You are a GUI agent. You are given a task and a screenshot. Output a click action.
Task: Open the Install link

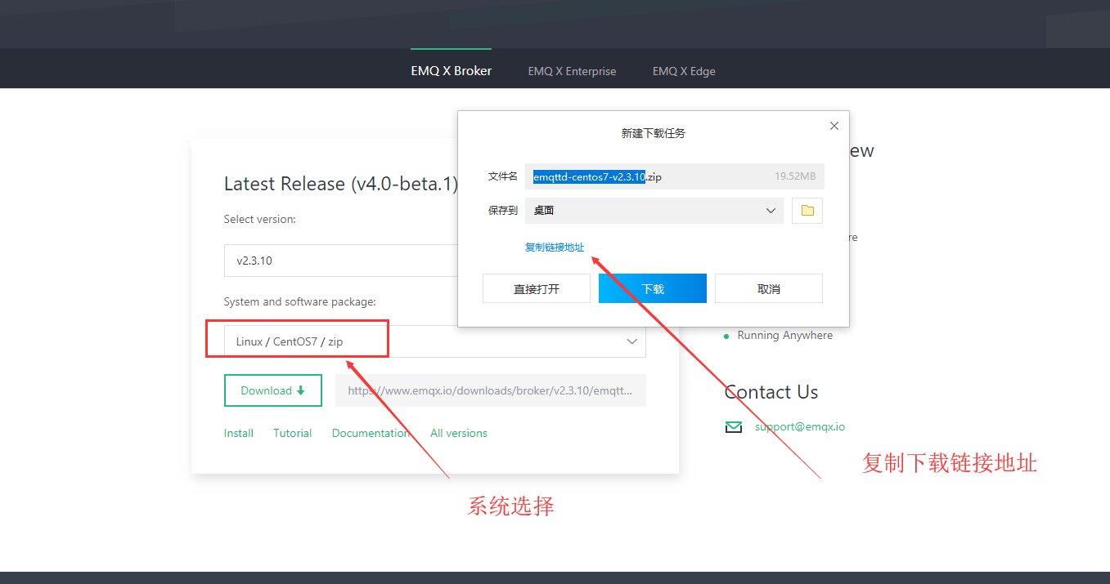239,433
